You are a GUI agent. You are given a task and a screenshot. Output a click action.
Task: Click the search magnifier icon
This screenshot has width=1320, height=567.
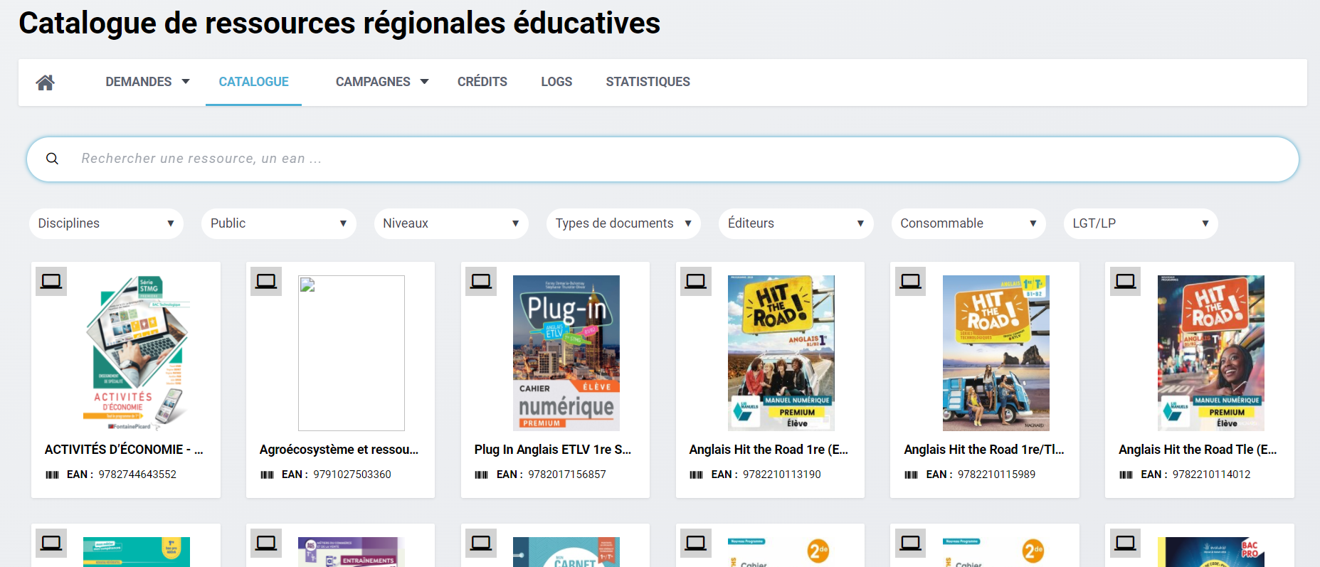pyautogui.click(x=52, y=159)
